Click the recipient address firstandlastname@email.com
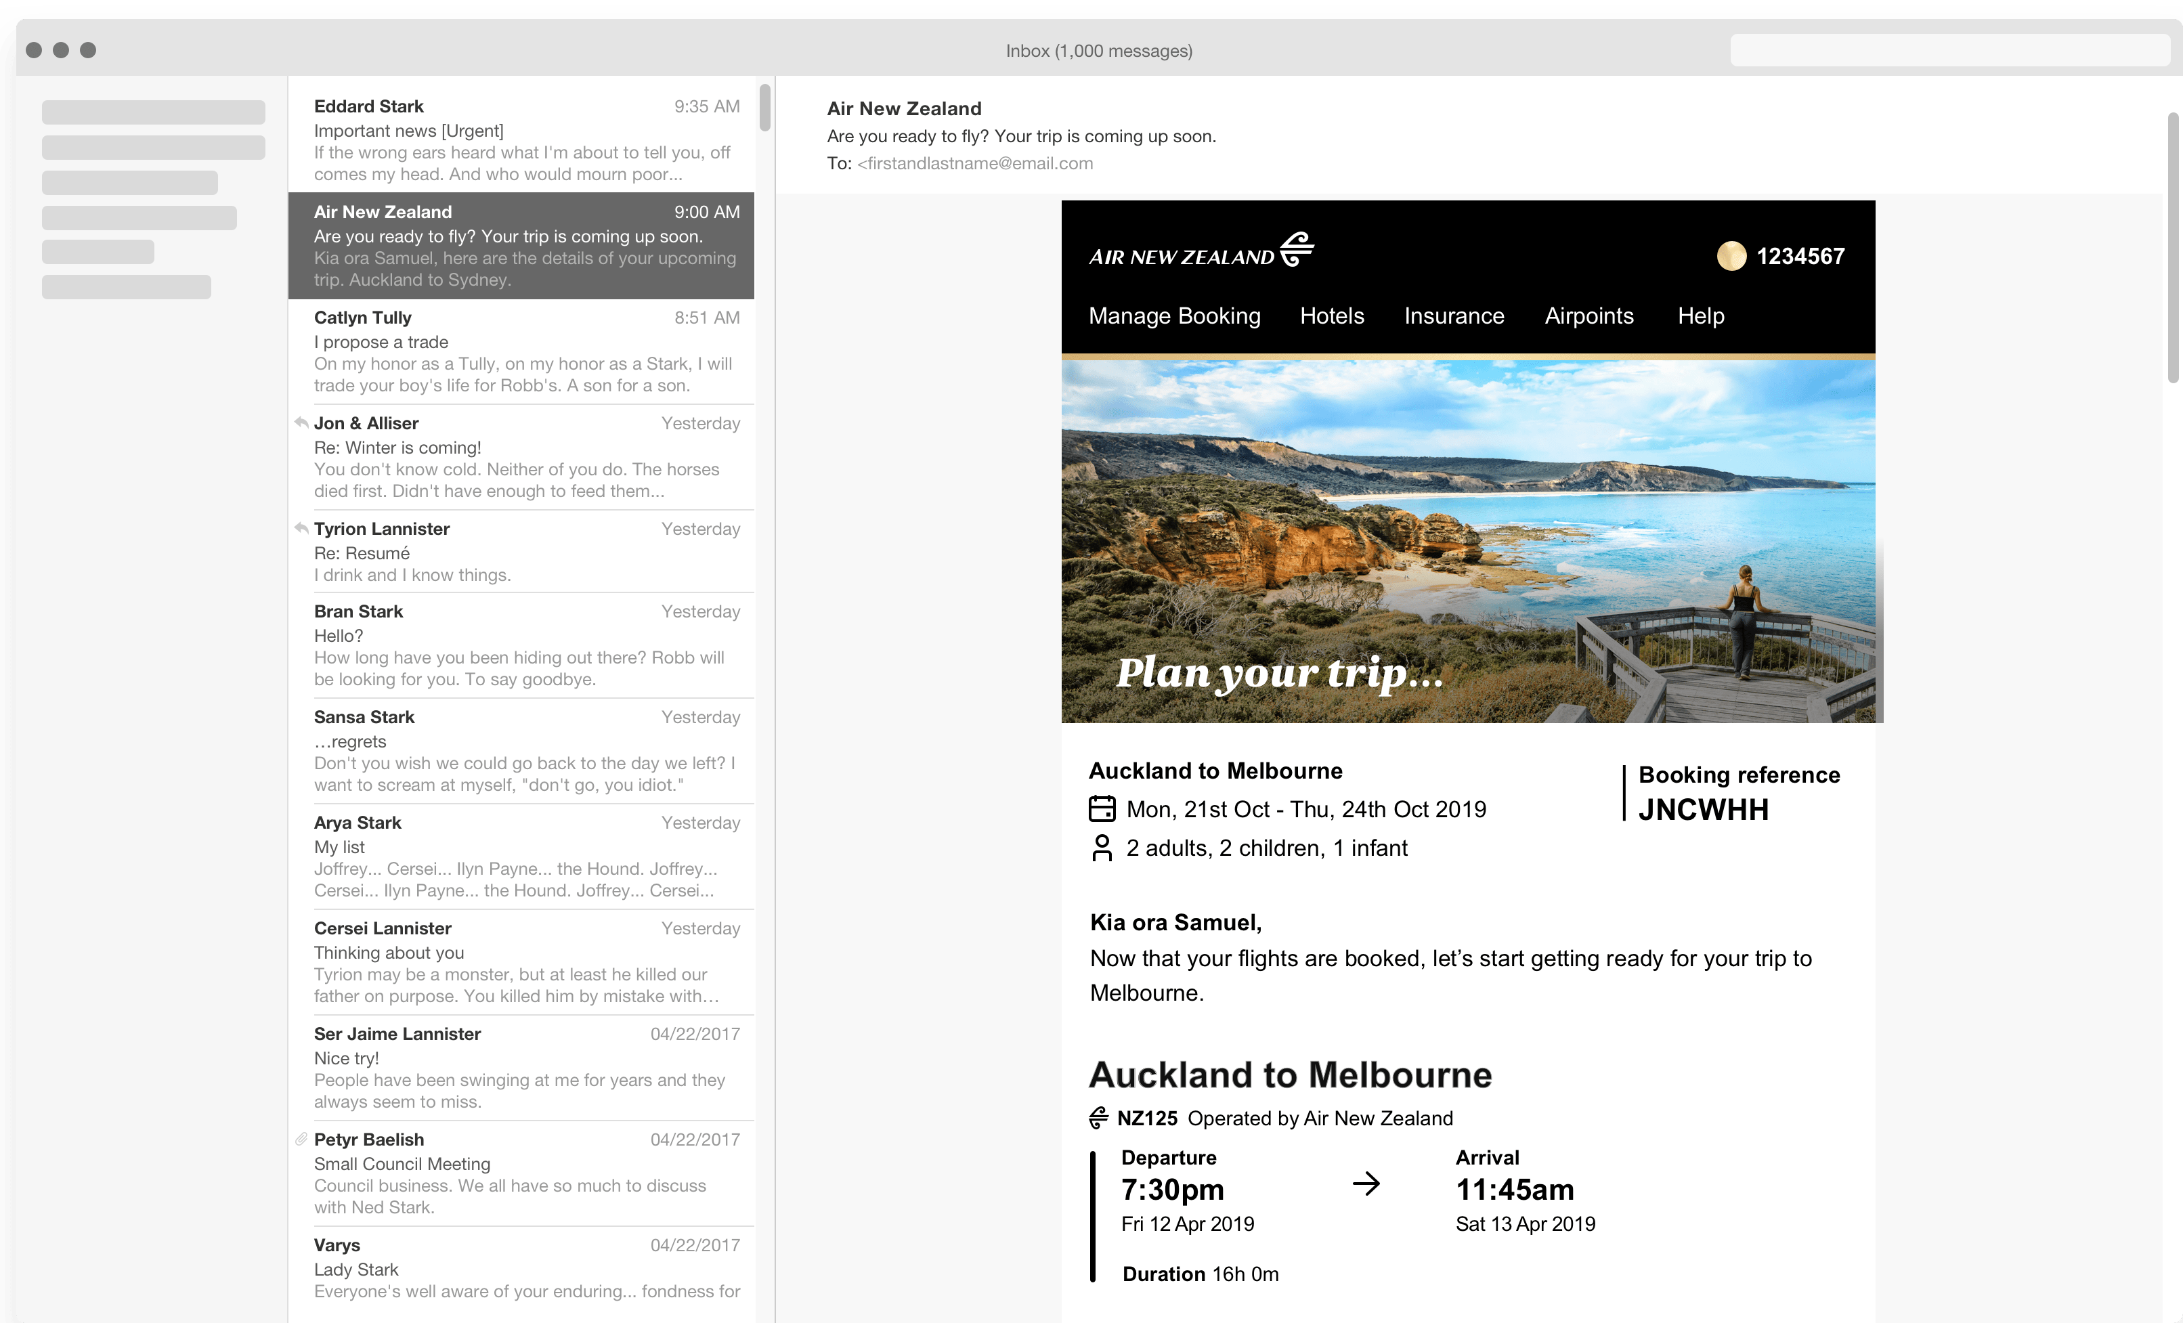Image resolution: width=2183 pixels, height=1323 pixels. [974, 163]
